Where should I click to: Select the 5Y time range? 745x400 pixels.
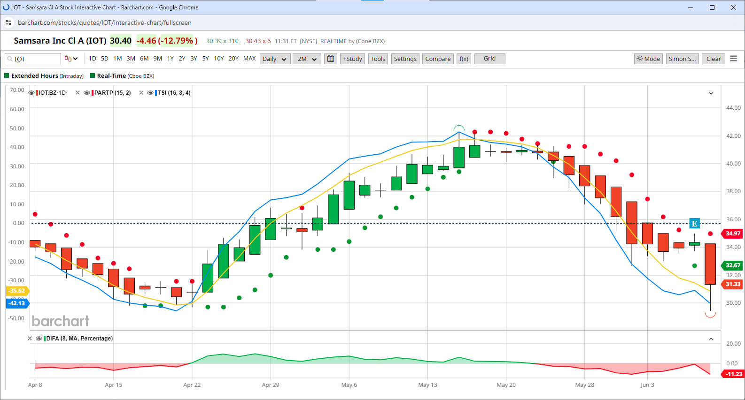[x=206, y=59]
